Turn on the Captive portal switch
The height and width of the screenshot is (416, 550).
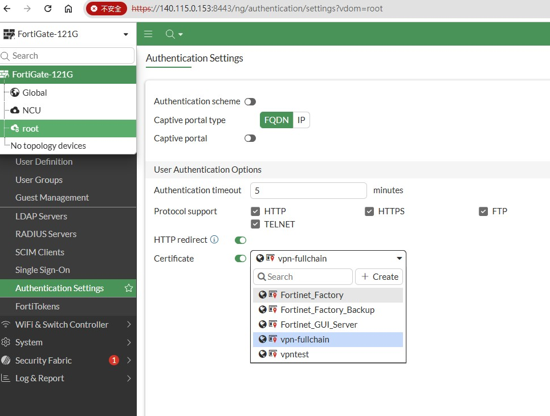250,138
